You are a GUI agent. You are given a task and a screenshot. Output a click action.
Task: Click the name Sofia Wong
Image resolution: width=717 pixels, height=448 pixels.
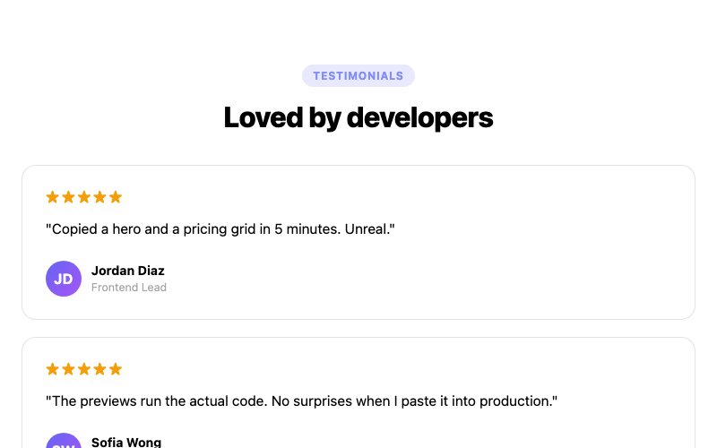click(x=126, y=443)
